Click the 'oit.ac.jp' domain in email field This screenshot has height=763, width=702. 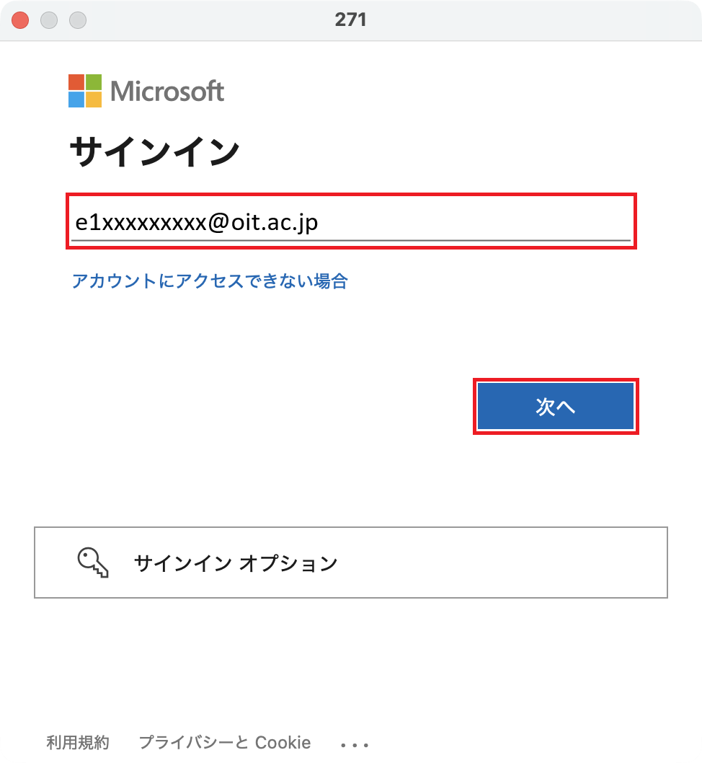pyautogui.click(x=275, y=222)
